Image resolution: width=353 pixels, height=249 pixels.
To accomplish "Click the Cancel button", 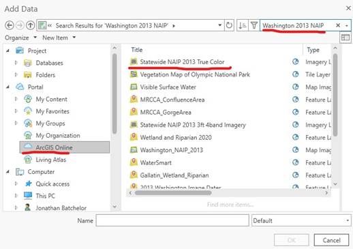I will pyautogui.click(x=331, y=240).
